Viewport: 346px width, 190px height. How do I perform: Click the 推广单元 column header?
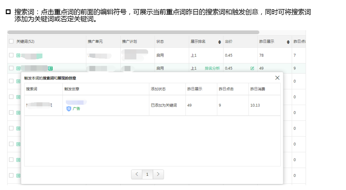click(x=95, y=42)
